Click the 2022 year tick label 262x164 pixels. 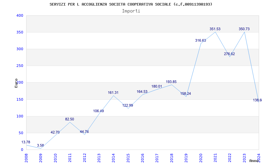pyautogui.click(x=230, y=158)
